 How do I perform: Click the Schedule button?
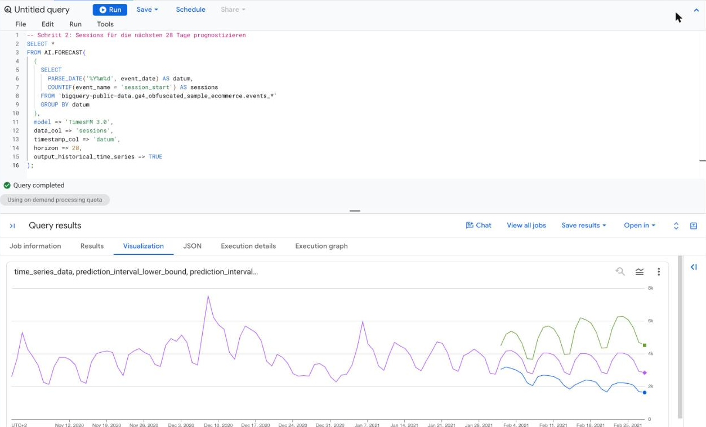[190, 10]
